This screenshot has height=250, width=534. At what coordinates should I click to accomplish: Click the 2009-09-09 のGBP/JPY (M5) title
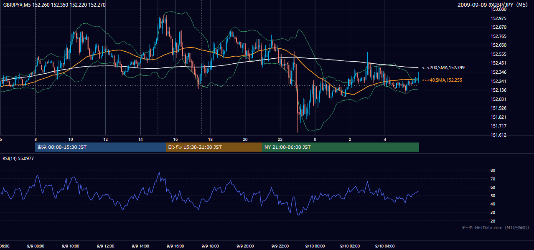coord(493,5)
